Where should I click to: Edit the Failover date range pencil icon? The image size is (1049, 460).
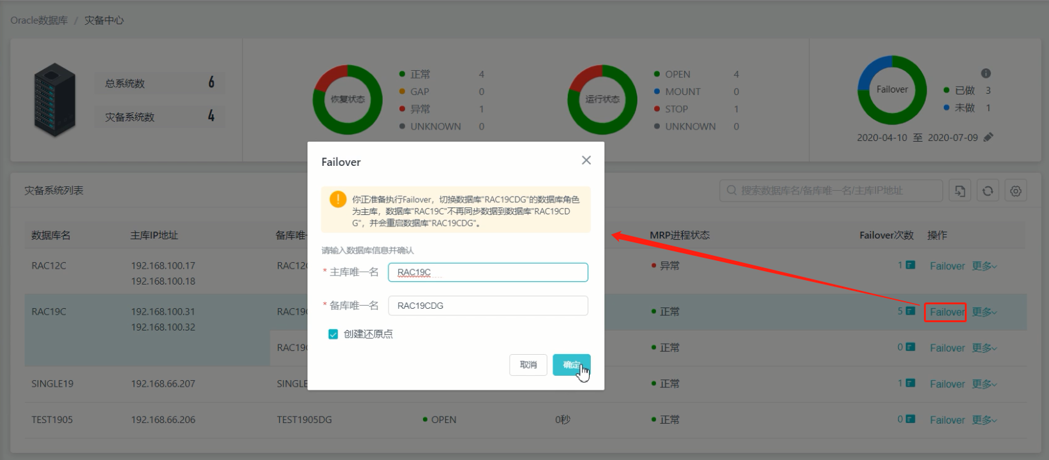988,137
